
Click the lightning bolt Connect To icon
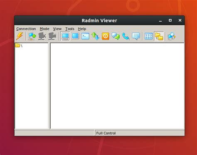(x=20, y=36)
